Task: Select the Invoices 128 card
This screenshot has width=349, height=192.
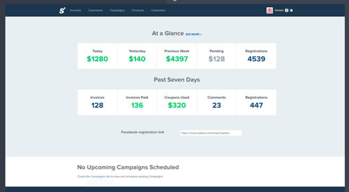Action: coord(97,102)
